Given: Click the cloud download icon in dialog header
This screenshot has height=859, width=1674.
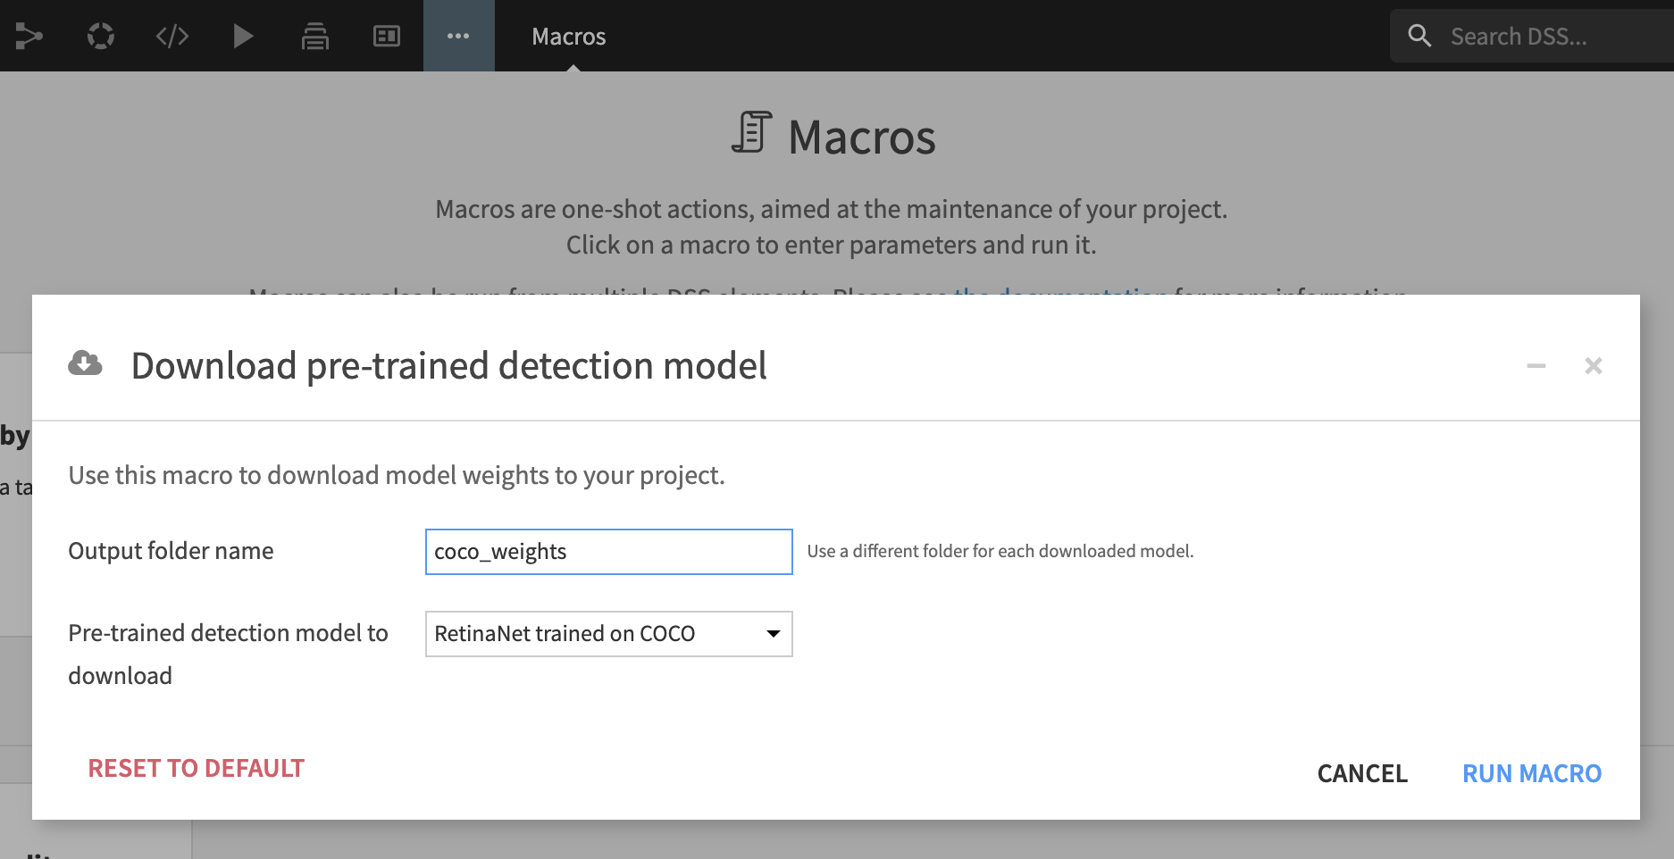Looking at the screenshot, I should coord(85,363).
